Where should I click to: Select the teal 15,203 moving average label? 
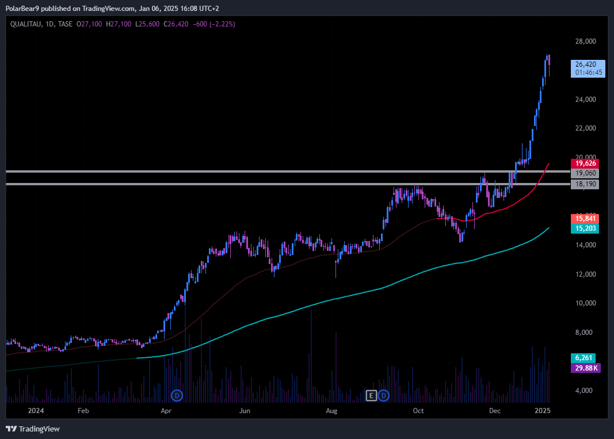tap(585, 228)
